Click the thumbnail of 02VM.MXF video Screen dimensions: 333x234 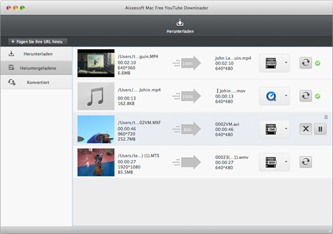(96, 129)
